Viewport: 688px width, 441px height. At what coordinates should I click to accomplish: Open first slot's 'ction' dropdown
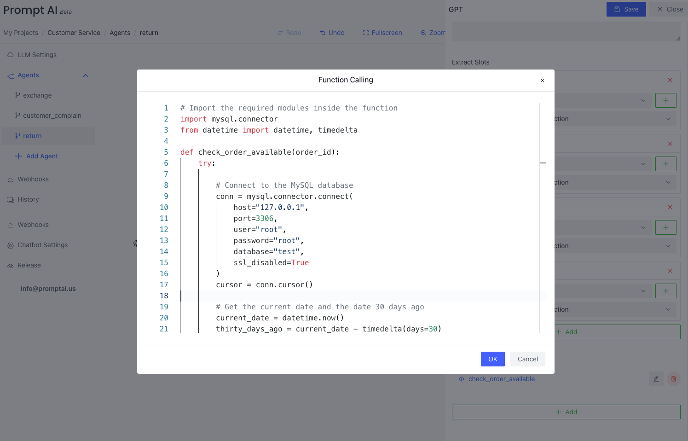[x=615, y=119]
